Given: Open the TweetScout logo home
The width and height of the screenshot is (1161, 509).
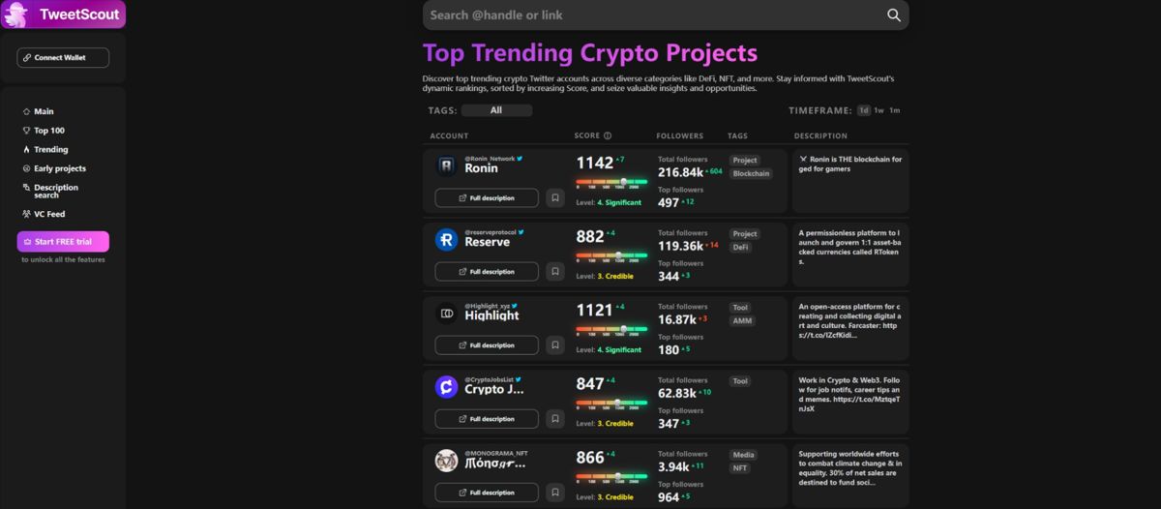Looking at the screenshot, I should 63,15.
